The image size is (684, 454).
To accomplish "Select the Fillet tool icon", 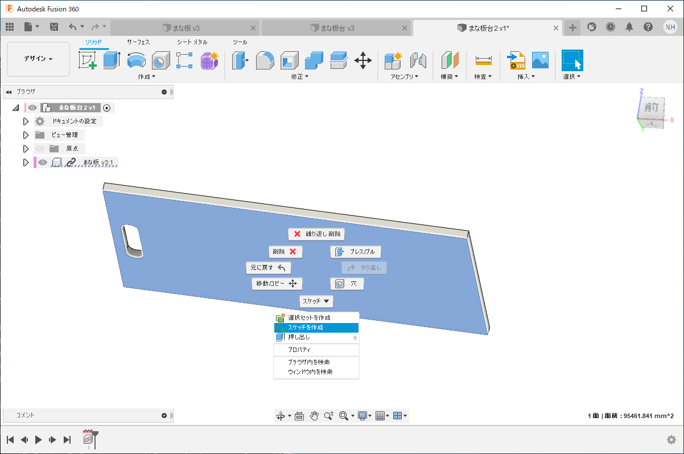I will (x=265, y=60).
